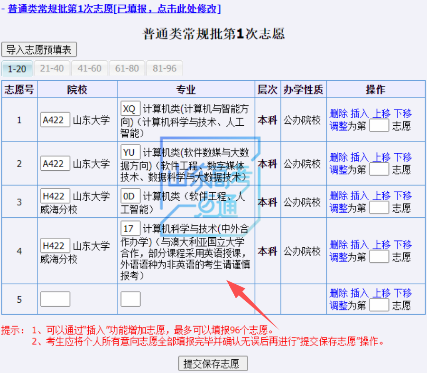Click the 导入志愿预填表 button
The width and height of the screenshot is (427, 373).
[x=39, y=50]
